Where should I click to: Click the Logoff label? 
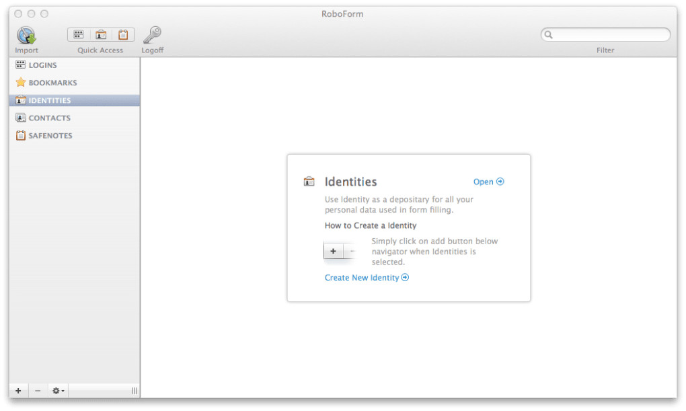[152, 50]
